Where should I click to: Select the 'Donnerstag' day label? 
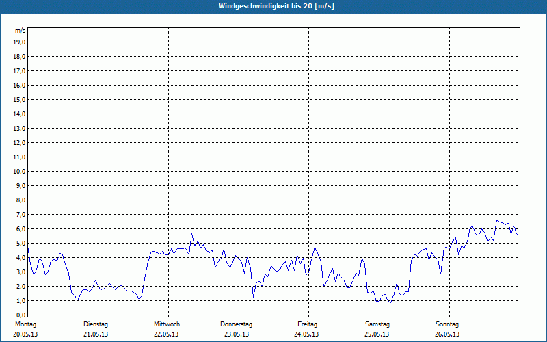236,324
